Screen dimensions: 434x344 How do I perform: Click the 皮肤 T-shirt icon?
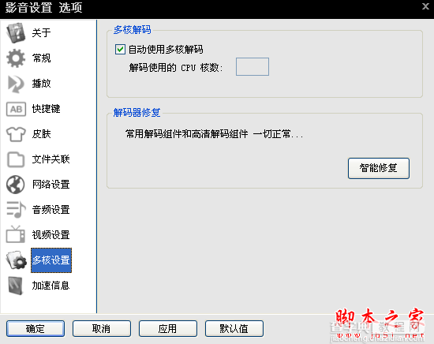coord(16,134)
